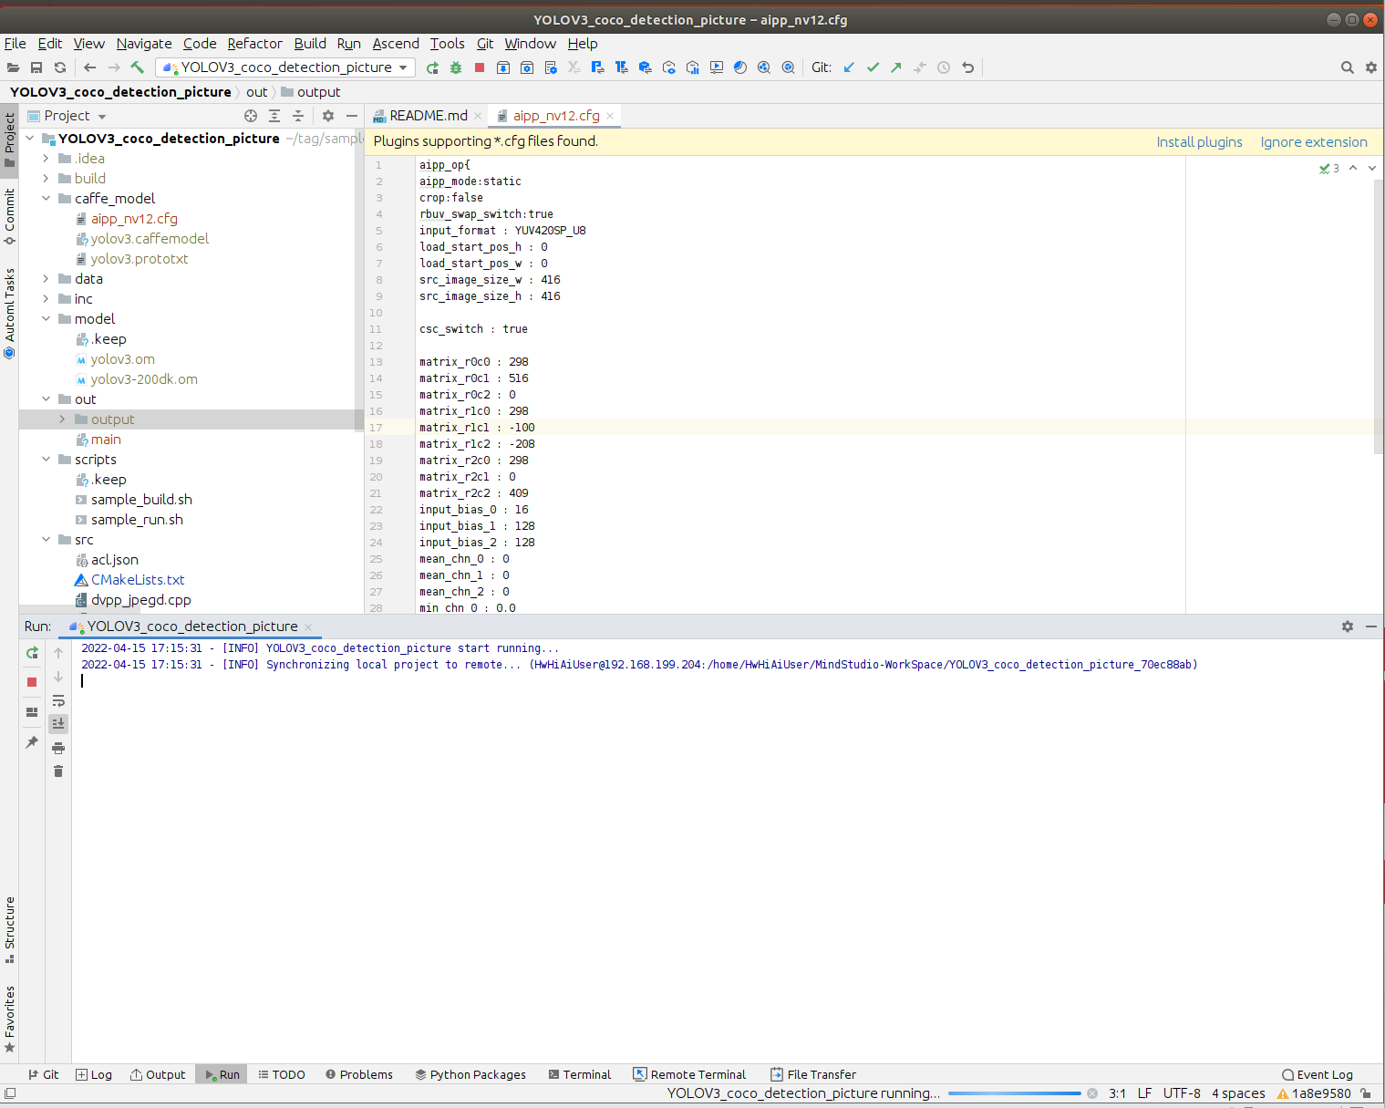Click the Git update project arrow
This screenshot has width=1385, height=1108.
tap(849, 67)
